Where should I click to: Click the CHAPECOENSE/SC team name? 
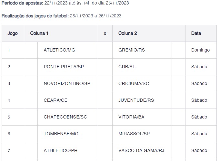tap(65, 117)
